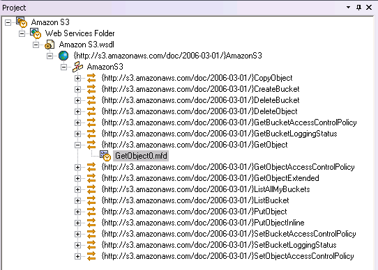378x270 pixels.
Task: Click the arrows icon beside GetObjectAccessControlPolicy
Action: pos(91,167)
